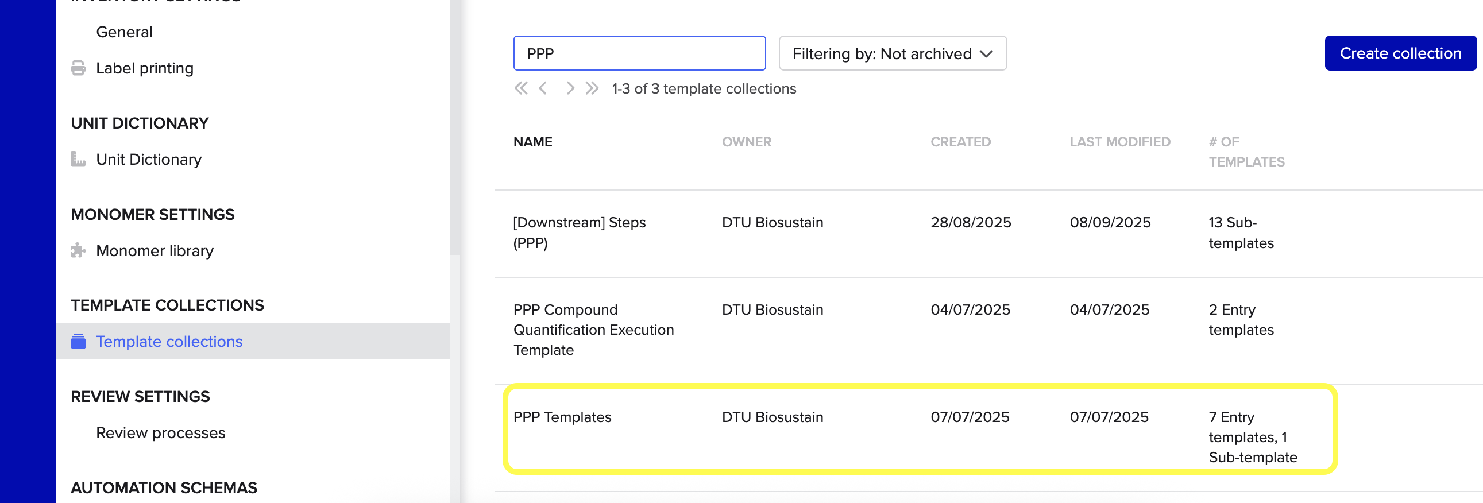
Task: Open [Downstream] Steps (PPP) collection
Action: click(579, 233)
